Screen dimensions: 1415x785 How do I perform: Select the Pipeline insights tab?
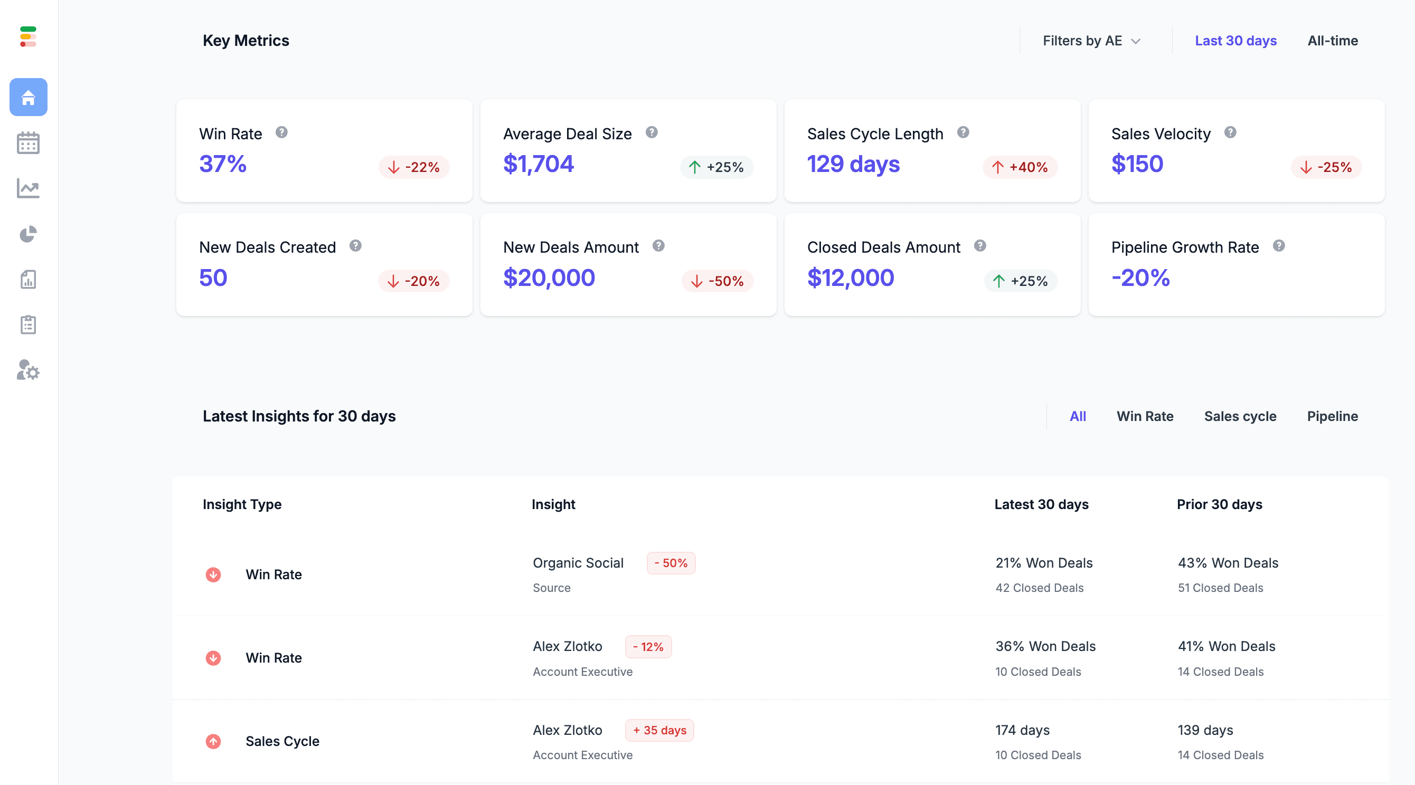(x=1332, y=416)
